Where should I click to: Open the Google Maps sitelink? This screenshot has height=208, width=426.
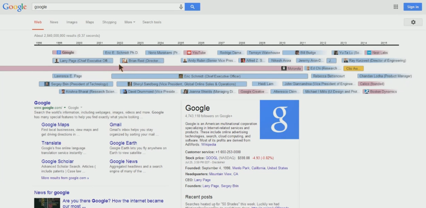55,124
